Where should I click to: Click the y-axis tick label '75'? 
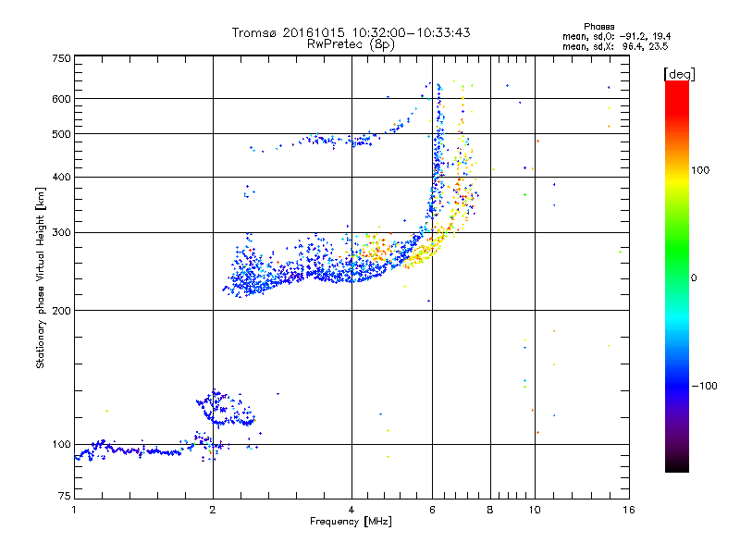tap(65, 496)
